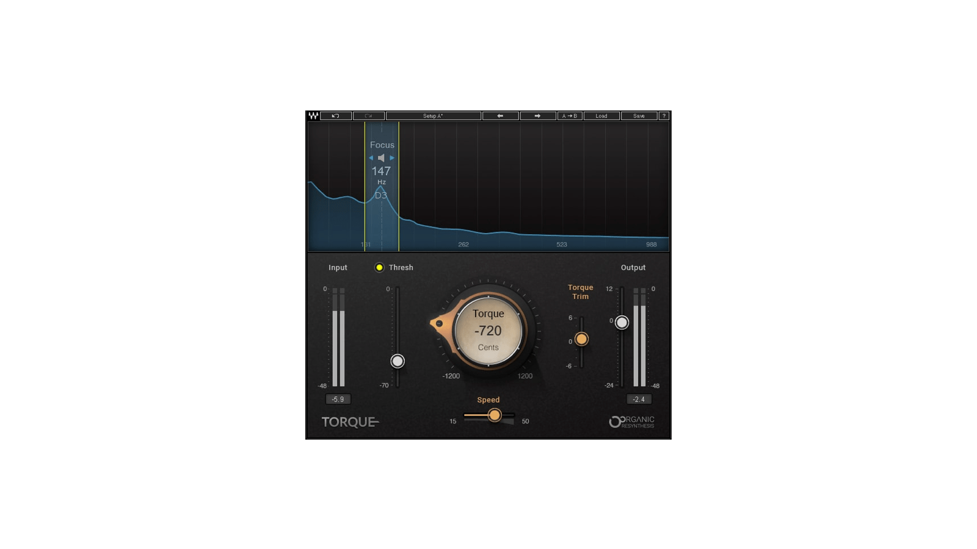Click the Organic ReSynthesis logo
977x549 pixels.
point(631,422)
